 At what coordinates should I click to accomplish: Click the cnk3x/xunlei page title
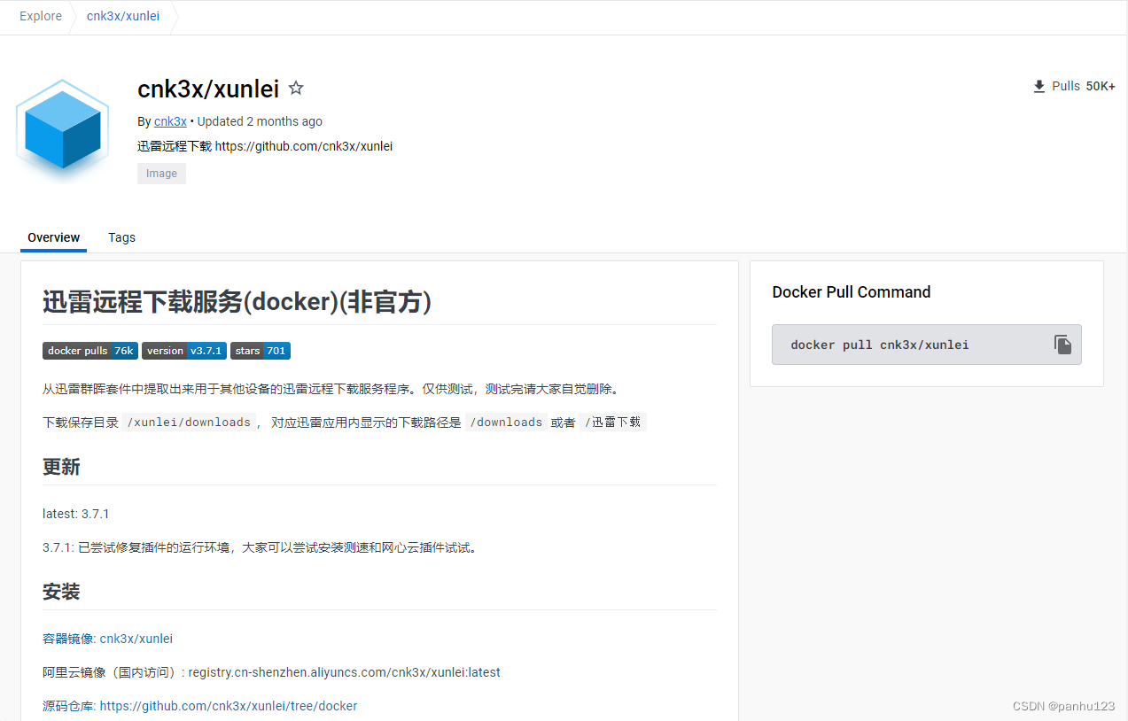pos(208,89)
